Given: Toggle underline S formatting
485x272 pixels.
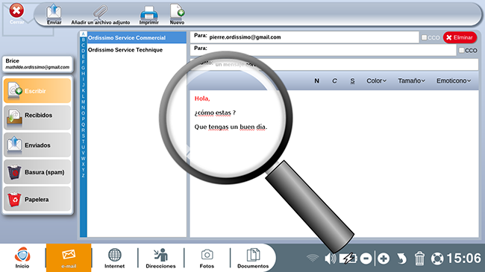Looking at the screenshot, I should click(x=352, y=81).
